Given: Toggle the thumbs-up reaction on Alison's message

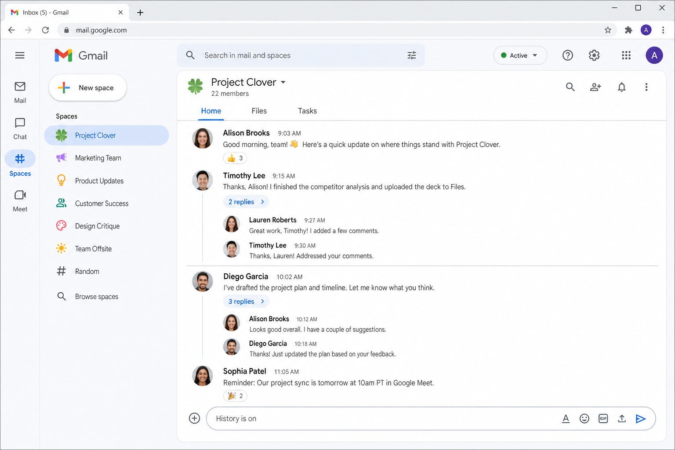Looking at the screenshot, I should pyautogui.click(x=235, y=158).
